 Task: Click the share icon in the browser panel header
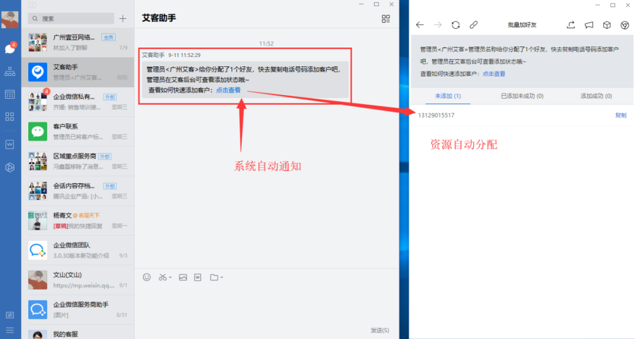570,25
